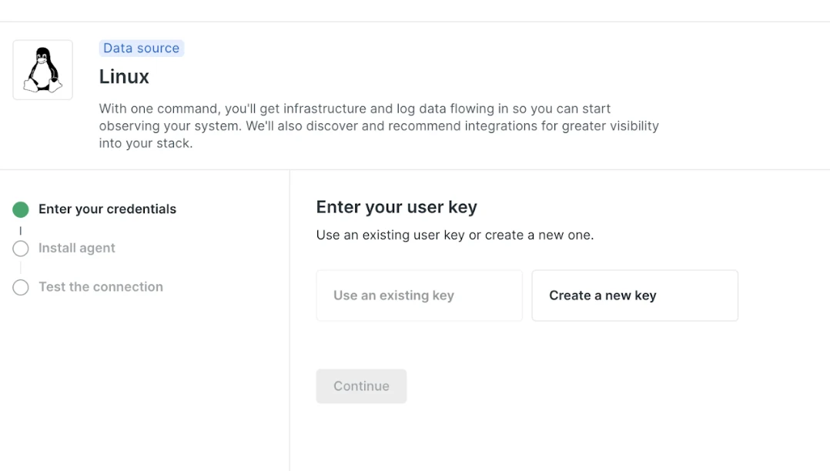Click the 'With one command' description paragraph

(x=379, y=126)
